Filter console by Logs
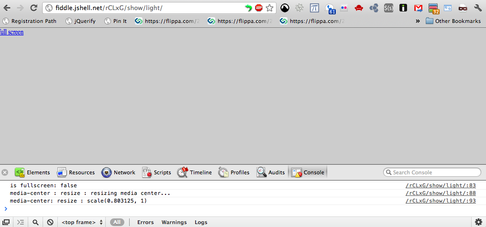 coord(201,222)
